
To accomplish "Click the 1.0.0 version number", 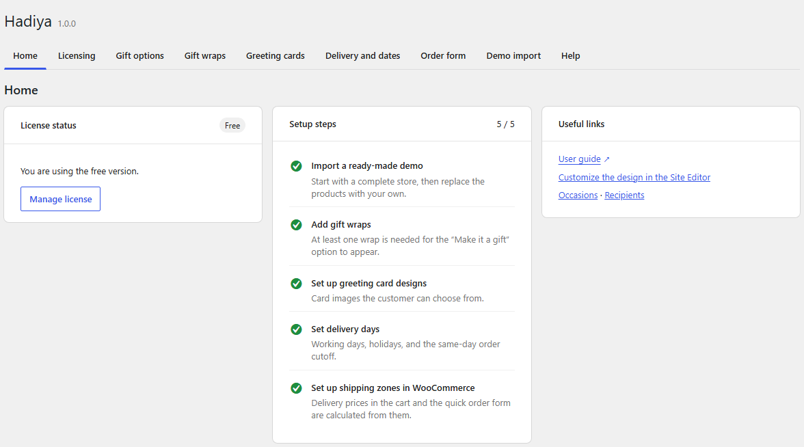I will (x=67, y=23).
